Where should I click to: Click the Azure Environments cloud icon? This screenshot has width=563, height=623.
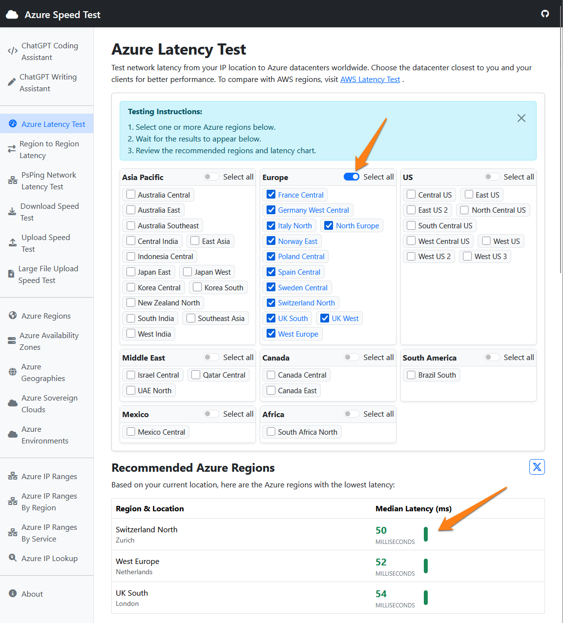(x=13, y=435)
